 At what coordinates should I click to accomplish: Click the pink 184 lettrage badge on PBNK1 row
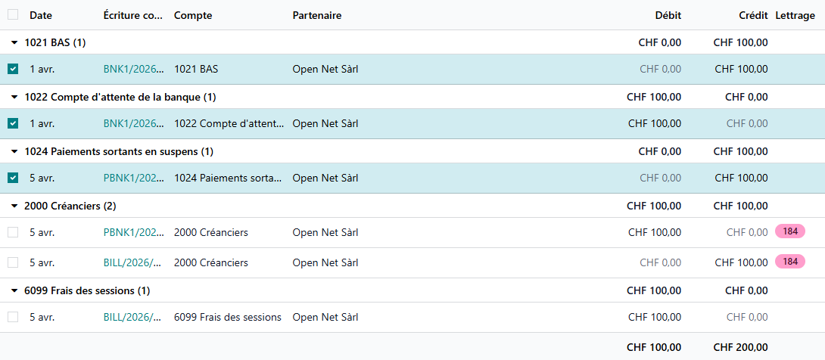(789, 231)
